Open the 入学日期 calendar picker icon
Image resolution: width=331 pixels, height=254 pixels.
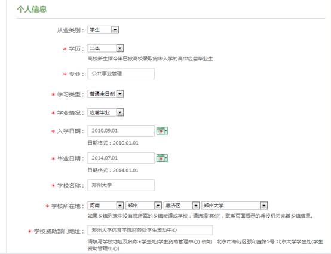click(162, 131)
